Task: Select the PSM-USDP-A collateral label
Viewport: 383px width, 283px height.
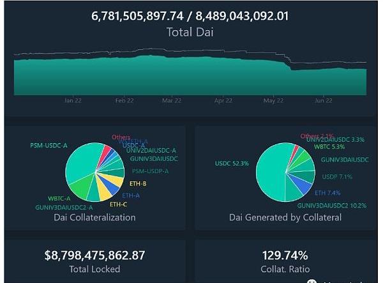Action: pos(150,171)
